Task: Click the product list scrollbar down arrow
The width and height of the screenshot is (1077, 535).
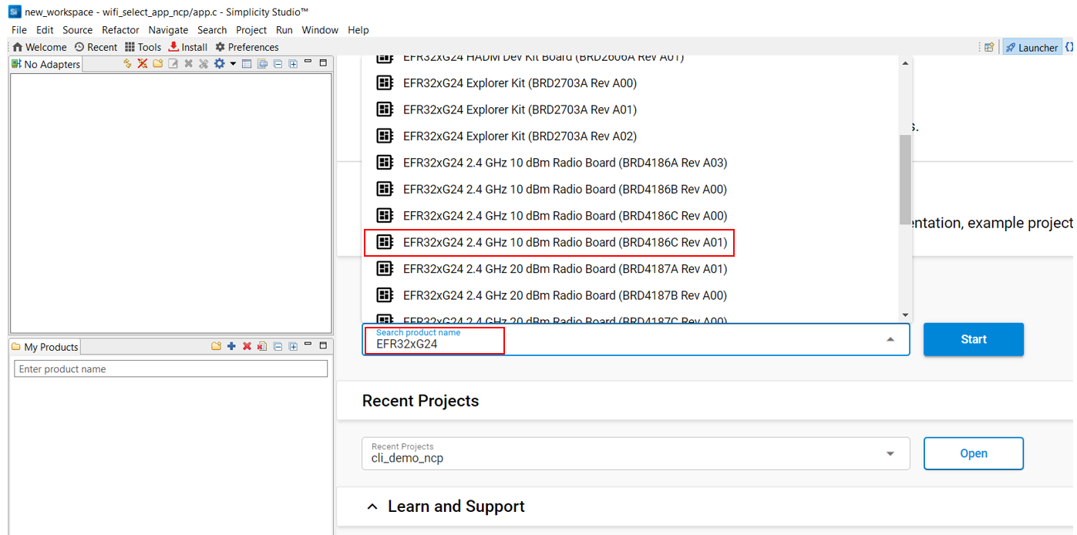Action: click(x=905, y=315)
